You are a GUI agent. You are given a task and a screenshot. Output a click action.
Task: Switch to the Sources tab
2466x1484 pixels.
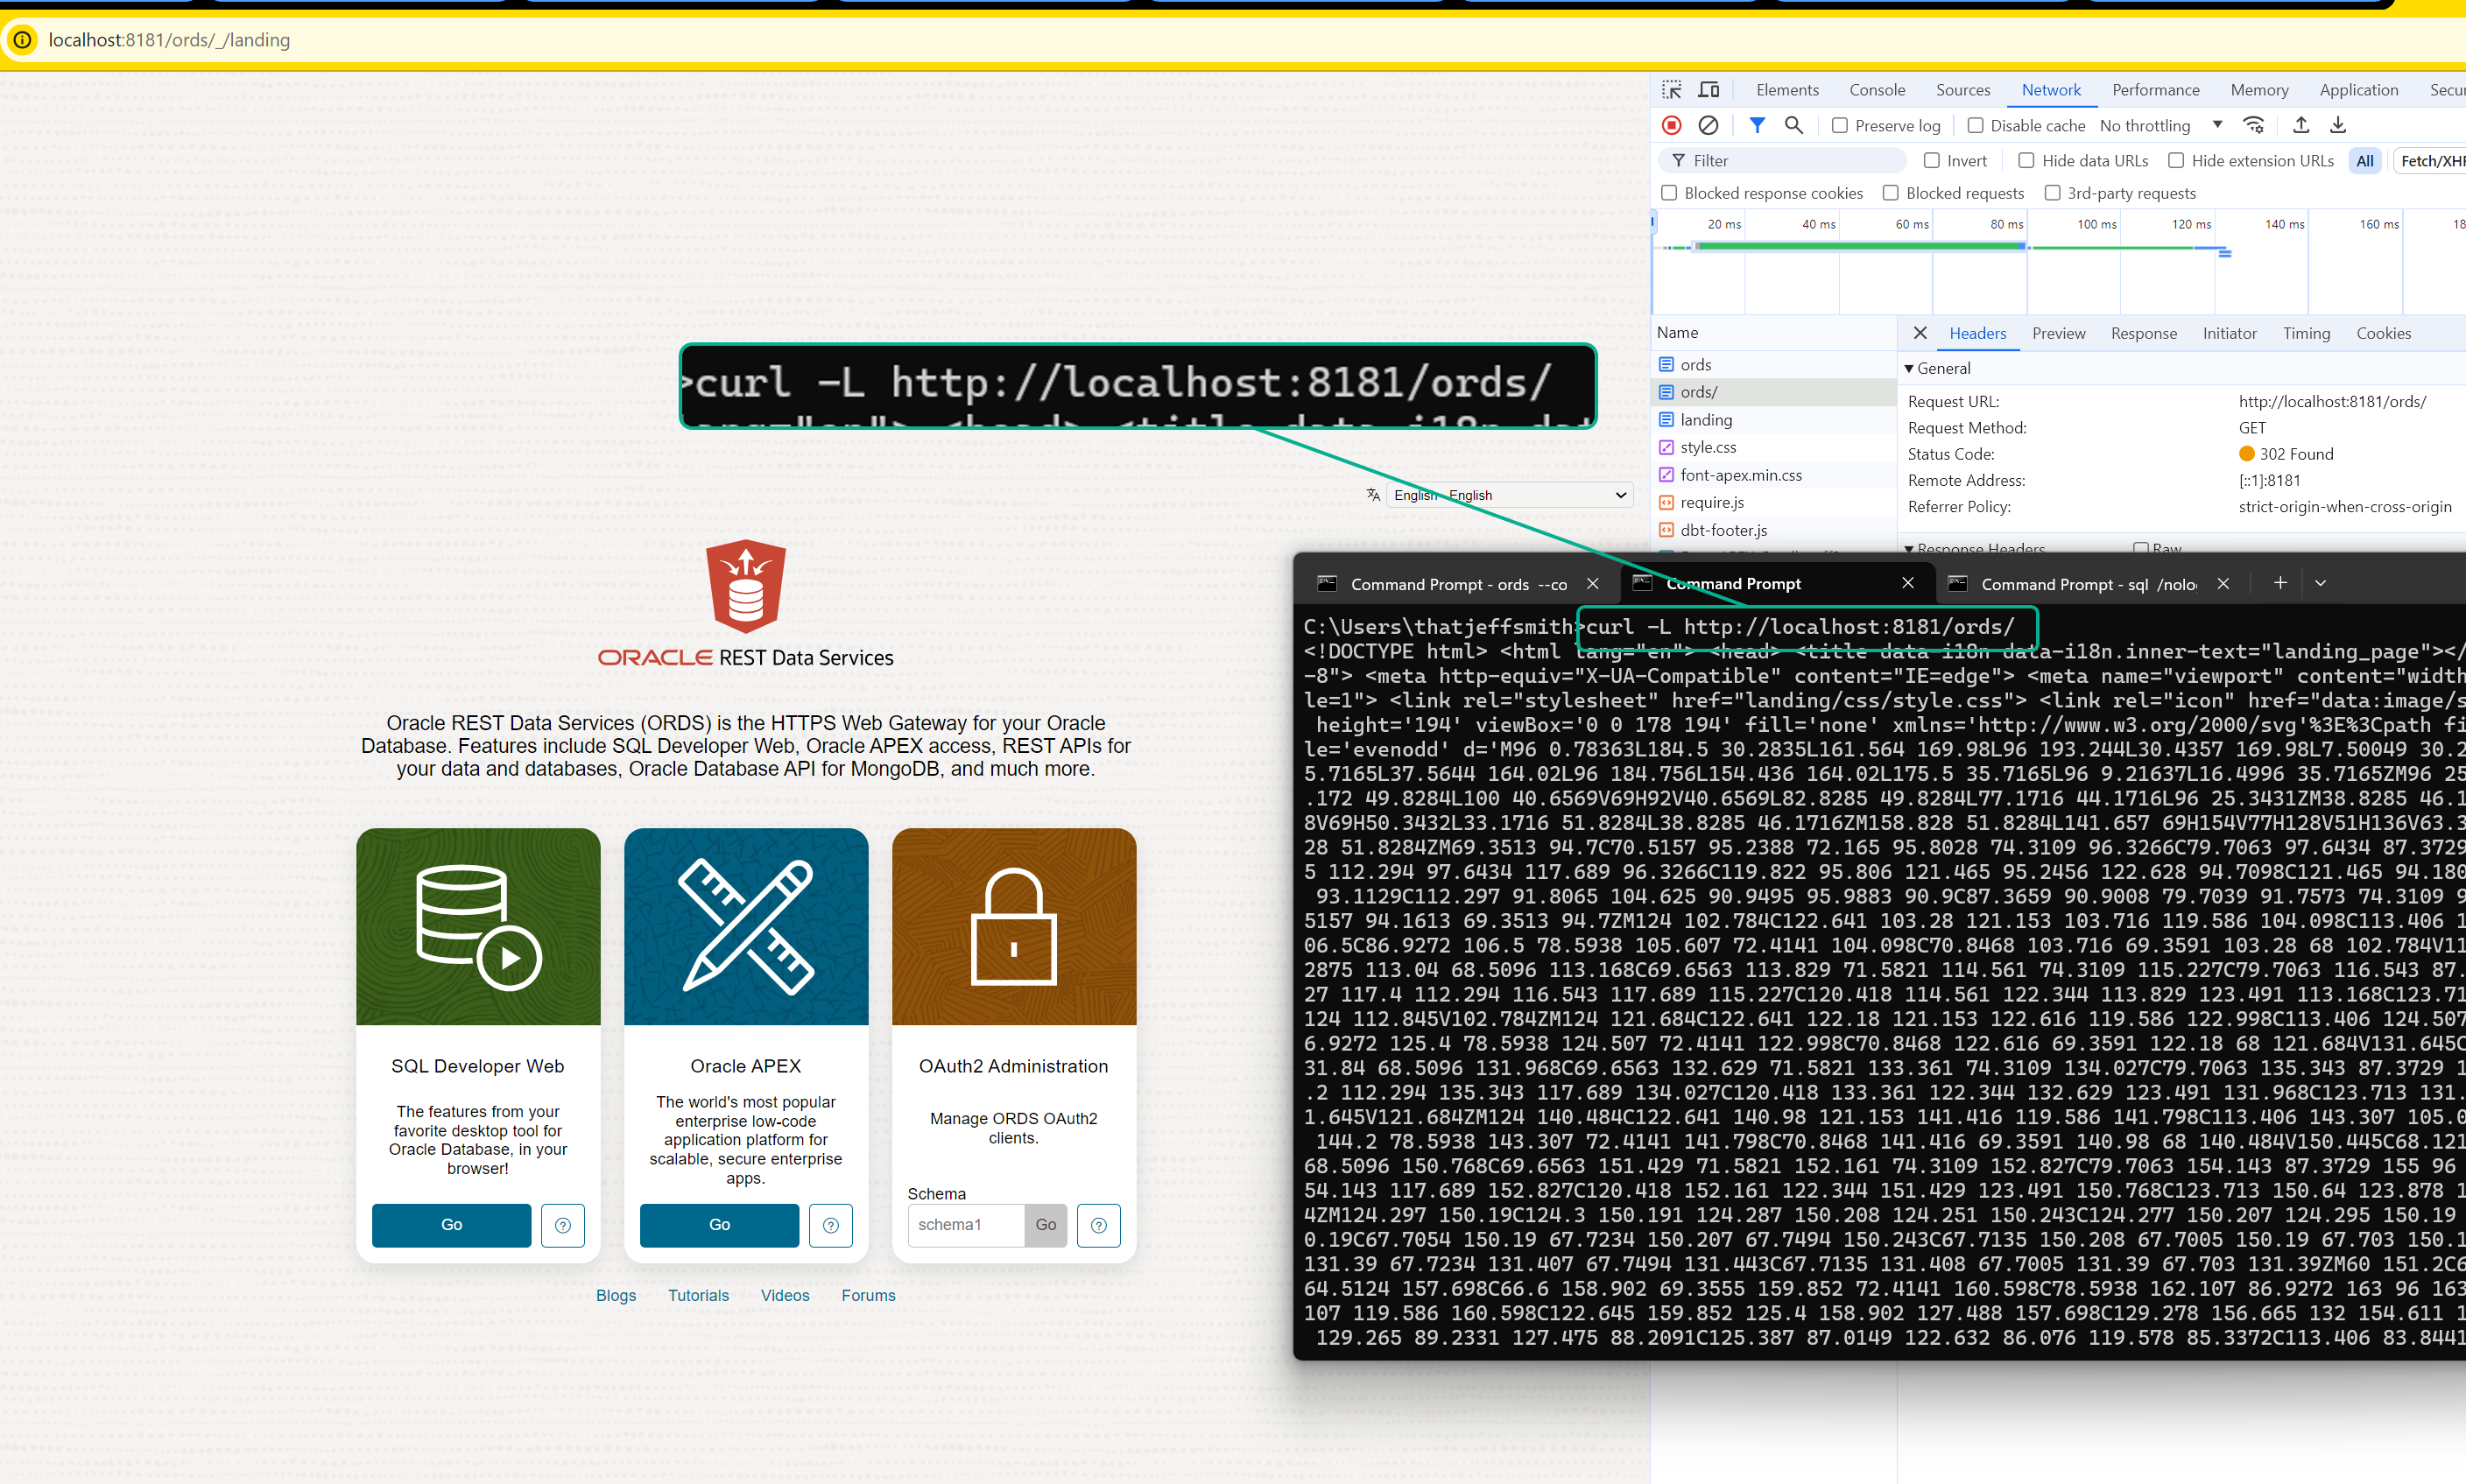click(x=1963, y=90)
